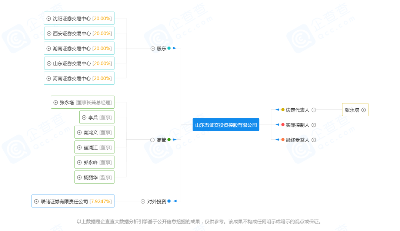Click blue arrow beside 高管 node

coord(174,140)
